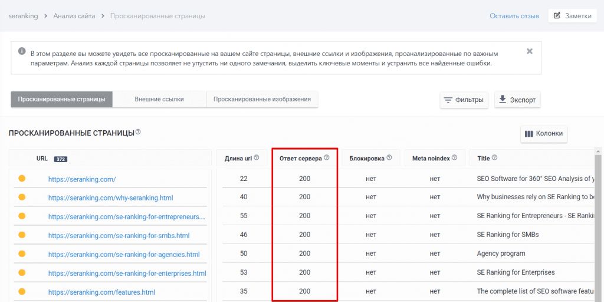Click the info icon in the notice banner
Image resolution: width=604 pixels, height=303 pixels.
click(x=22, y=51)
